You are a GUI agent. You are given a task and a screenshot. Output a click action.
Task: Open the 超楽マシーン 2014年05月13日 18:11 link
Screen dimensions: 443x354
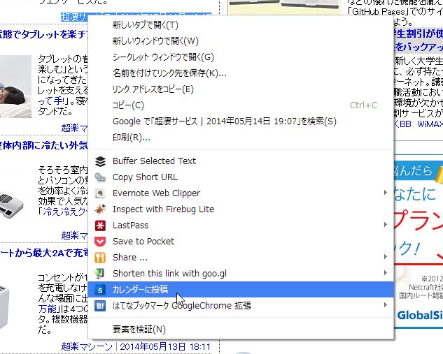(136, 347)
